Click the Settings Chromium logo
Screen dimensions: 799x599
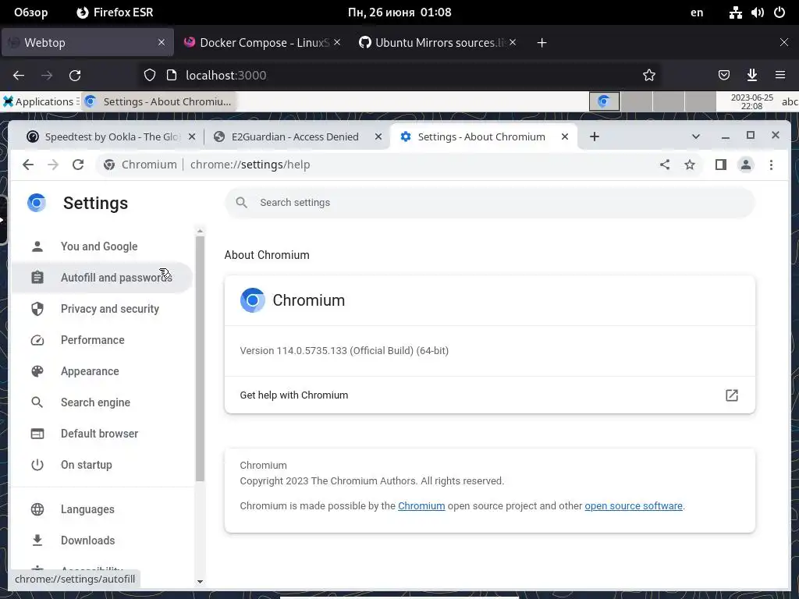[37, 203]
